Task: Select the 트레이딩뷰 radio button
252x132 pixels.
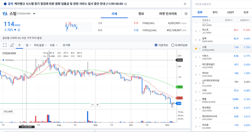Action: pyautogui.click(x=173, y=45)
